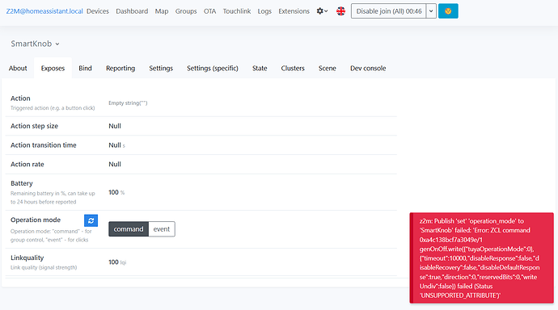
Task: Open the settings gear menu
Action: [322, 11]
